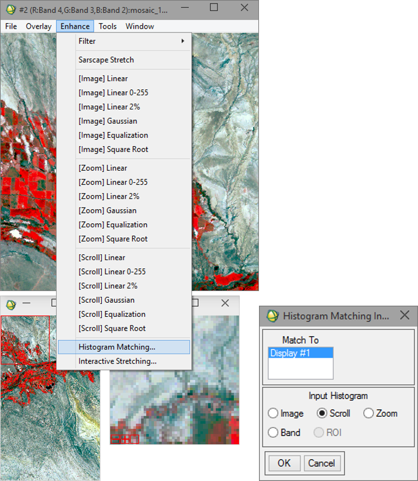Minimize the scroll window
Image resolution: width=418 pixels, height=481 pixels.
point(26,303)
